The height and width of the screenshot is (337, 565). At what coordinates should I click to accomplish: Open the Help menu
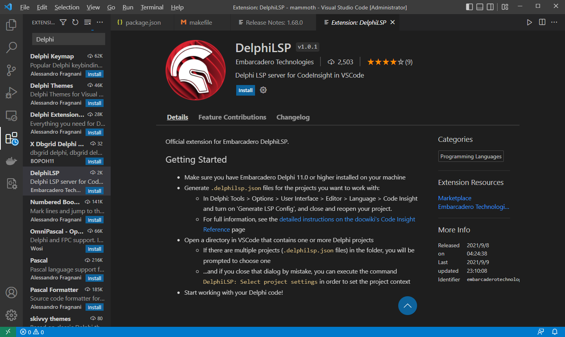pyautogui.click(x=177, y=7)
